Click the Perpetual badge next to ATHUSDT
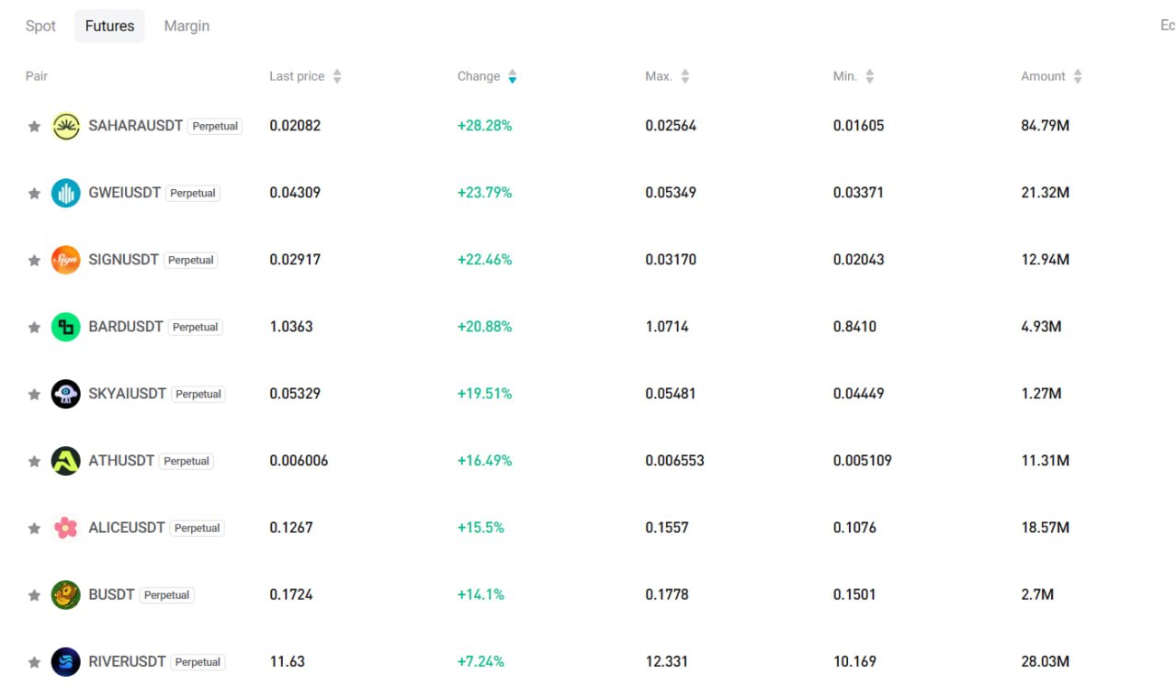This screenshot has width=1176, height=685. coord(187,461)
